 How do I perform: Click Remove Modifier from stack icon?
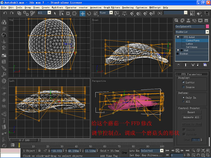(x=198, y=65)
